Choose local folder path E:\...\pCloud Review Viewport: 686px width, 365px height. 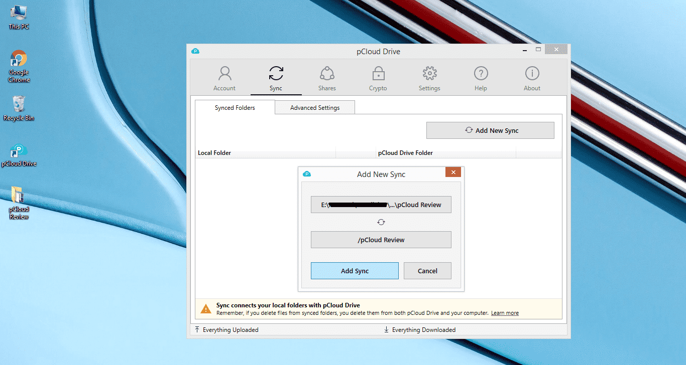pyautogui.click(x=381, y=205)
